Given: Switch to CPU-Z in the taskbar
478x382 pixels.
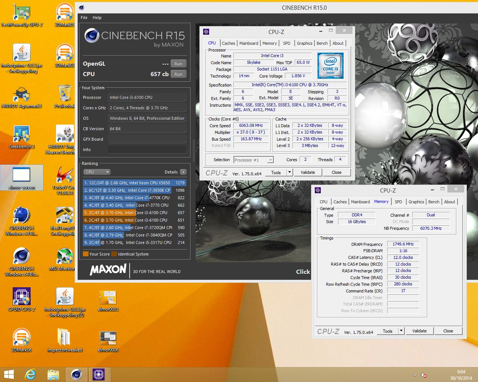Looking at the screenshot, I should tap(99, 374).
